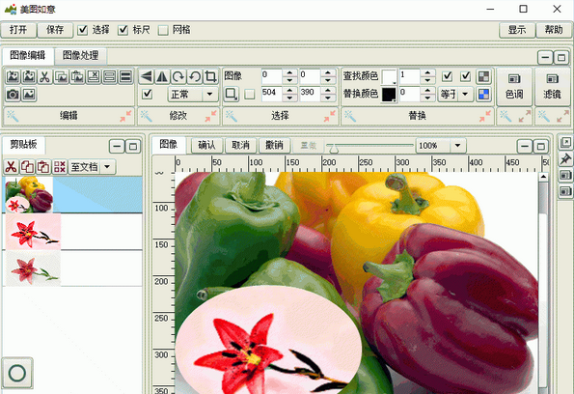Click the white 查找颜色 swatch
This screenshot has height=394, width=574.
(x=389, y=76)
